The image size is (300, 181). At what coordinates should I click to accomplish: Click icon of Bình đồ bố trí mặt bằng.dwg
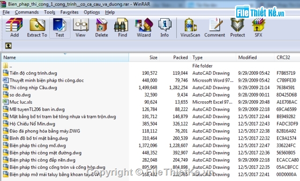coord(6,138)
